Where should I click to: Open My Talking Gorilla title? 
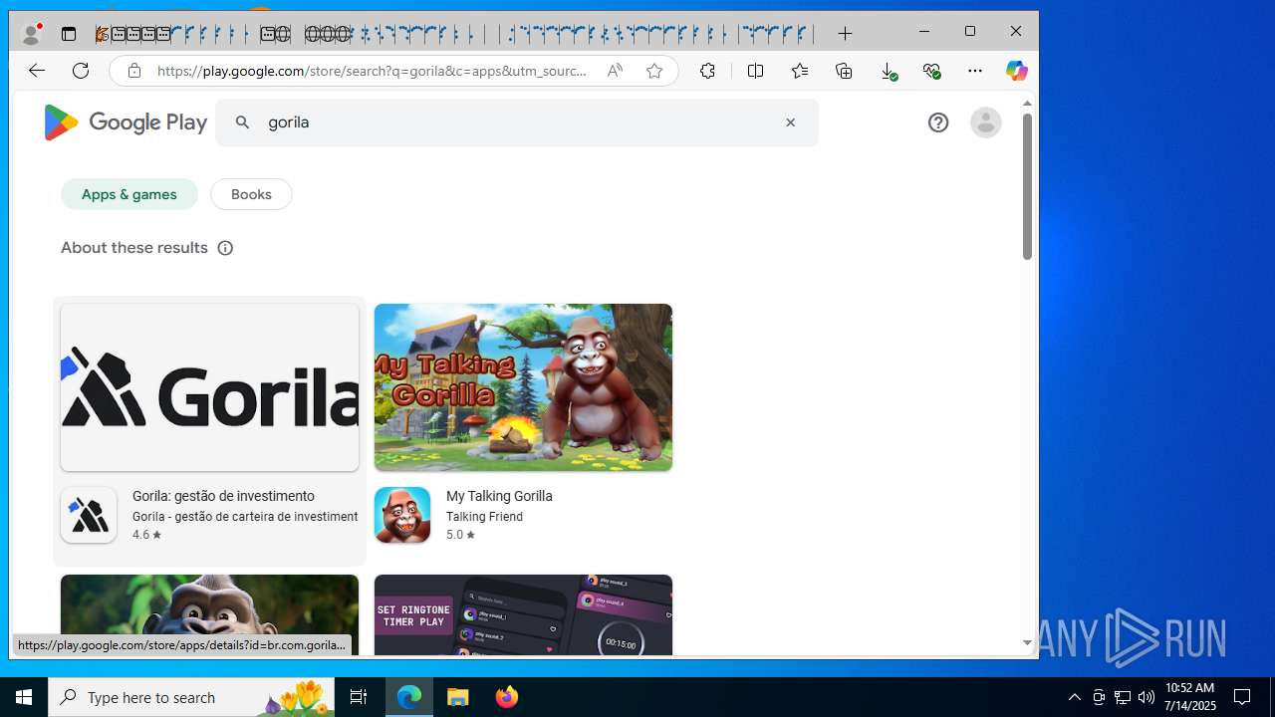click(499, 496)
